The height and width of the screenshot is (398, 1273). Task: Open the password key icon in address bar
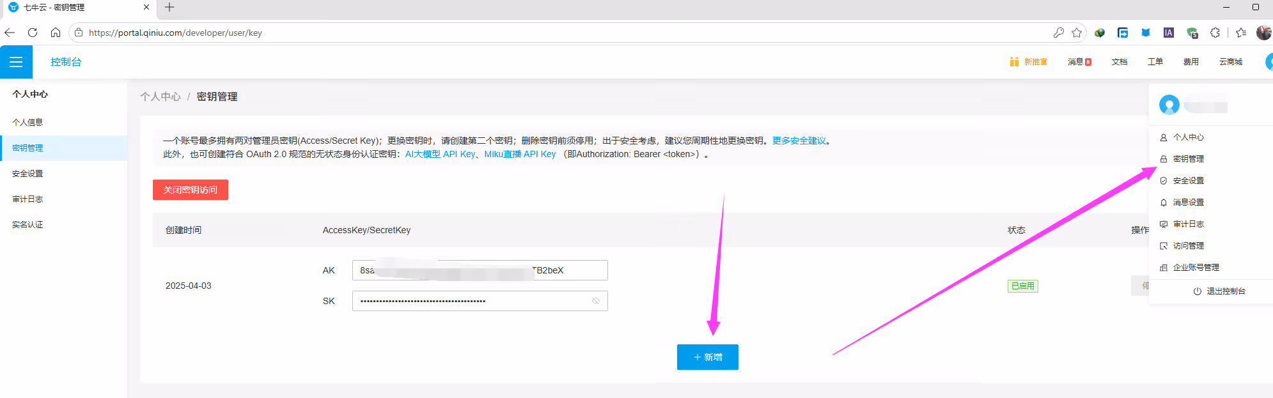[1059, 33]
